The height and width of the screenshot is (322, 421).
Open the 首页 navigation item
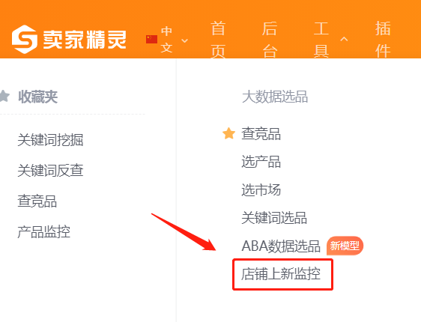218,40
